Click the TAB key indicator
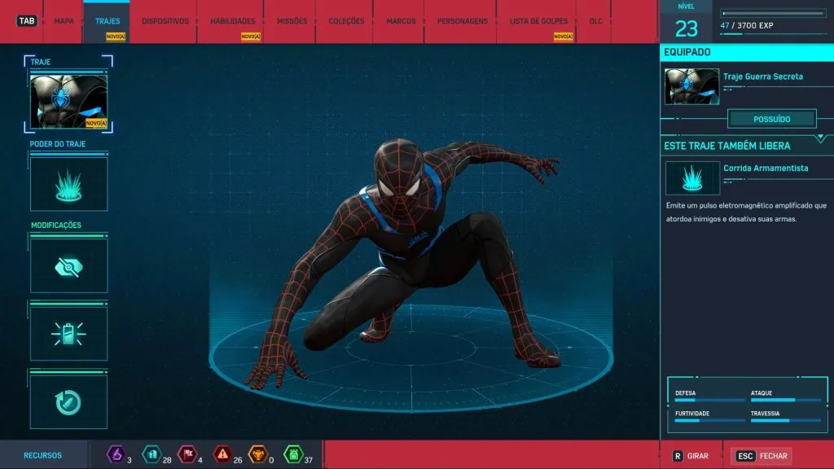This screenshot has height=469, width=834. click(27, 21)
